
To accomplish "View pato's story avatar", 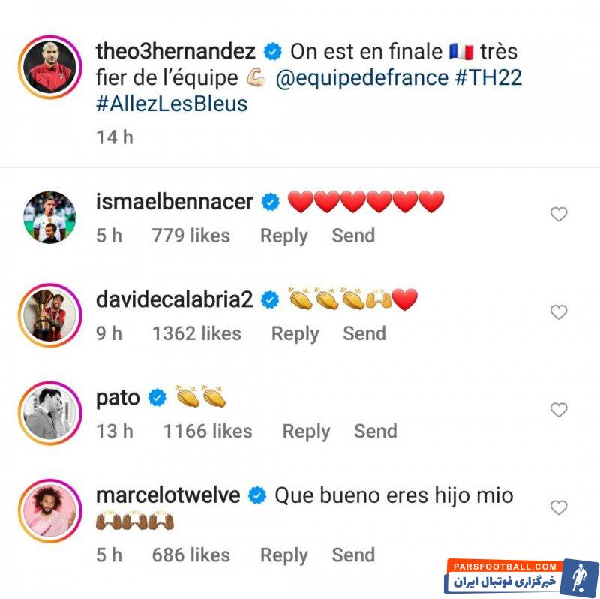I will tap(50, 414).
